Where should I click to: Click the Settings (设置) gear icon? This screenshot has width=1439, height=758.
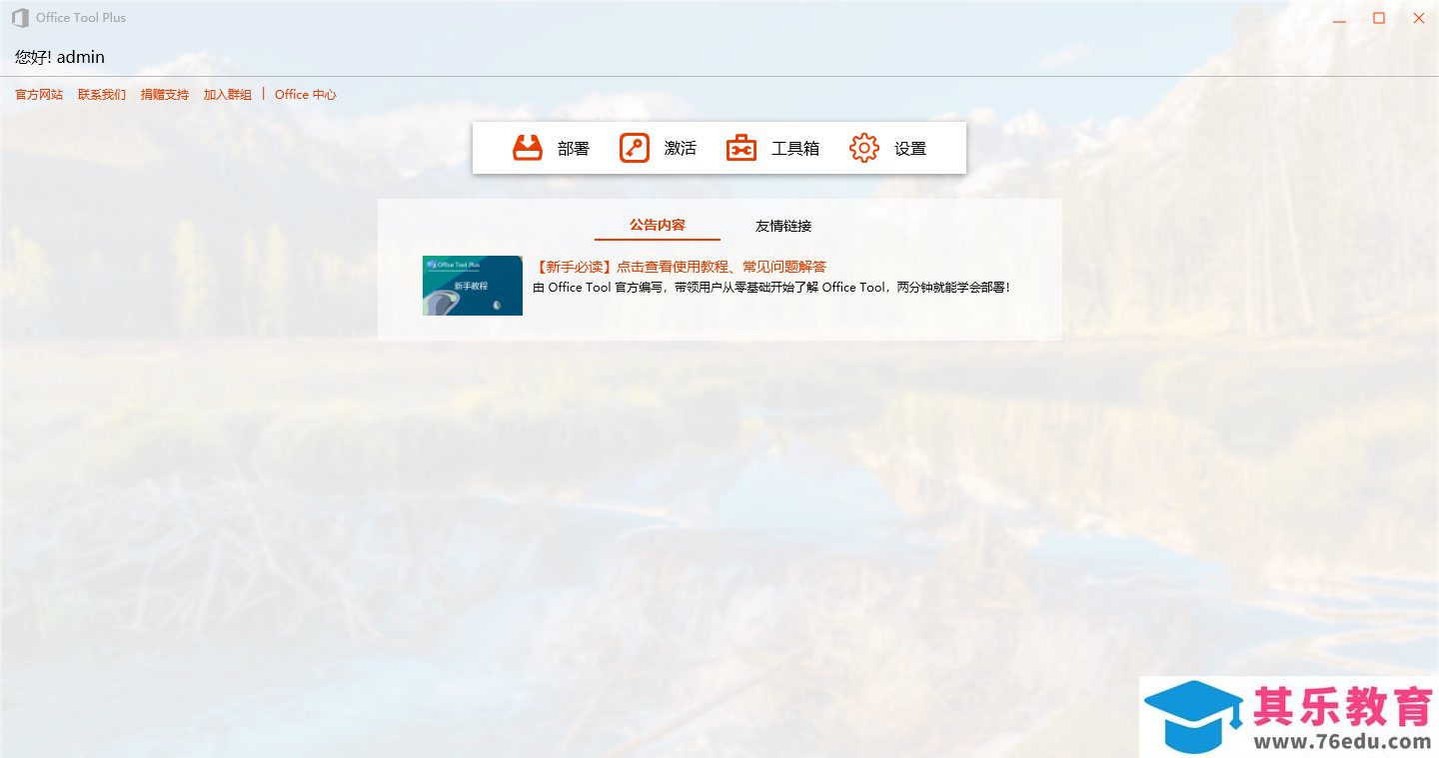864,148
